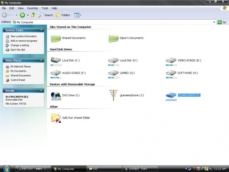Click the 01199130979 (K:) removable disk icon
This screenshot has height=172, width=229.
(171, 95)
